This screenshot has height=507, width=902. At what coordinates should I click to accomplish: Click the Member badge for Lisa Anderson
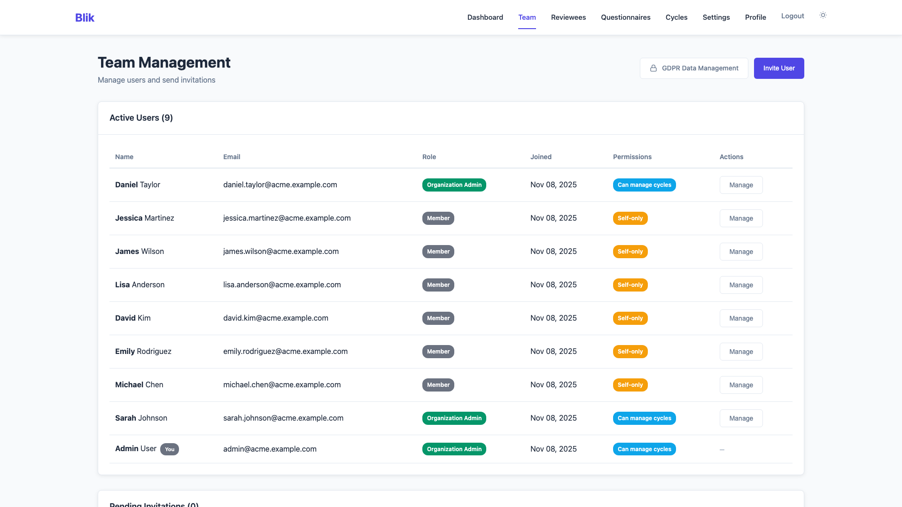pos(438,284)
